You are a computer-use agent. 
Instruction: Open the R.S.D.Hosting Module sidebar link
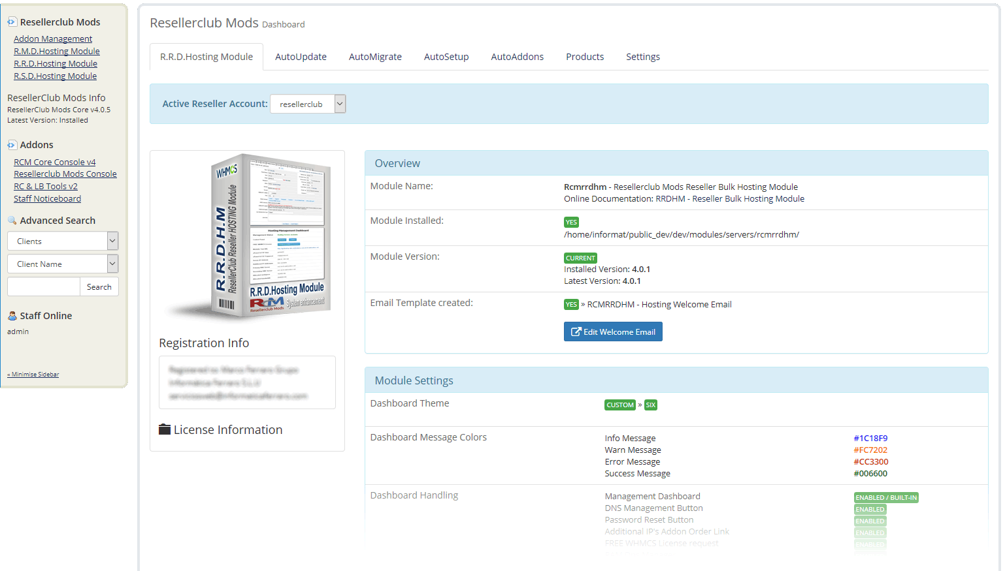coord(56,76)
